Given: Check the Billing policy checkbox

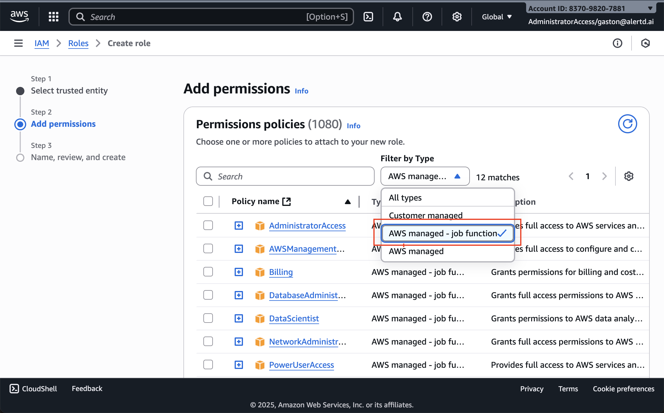Looking at the screenshot, I should [208, 272].
